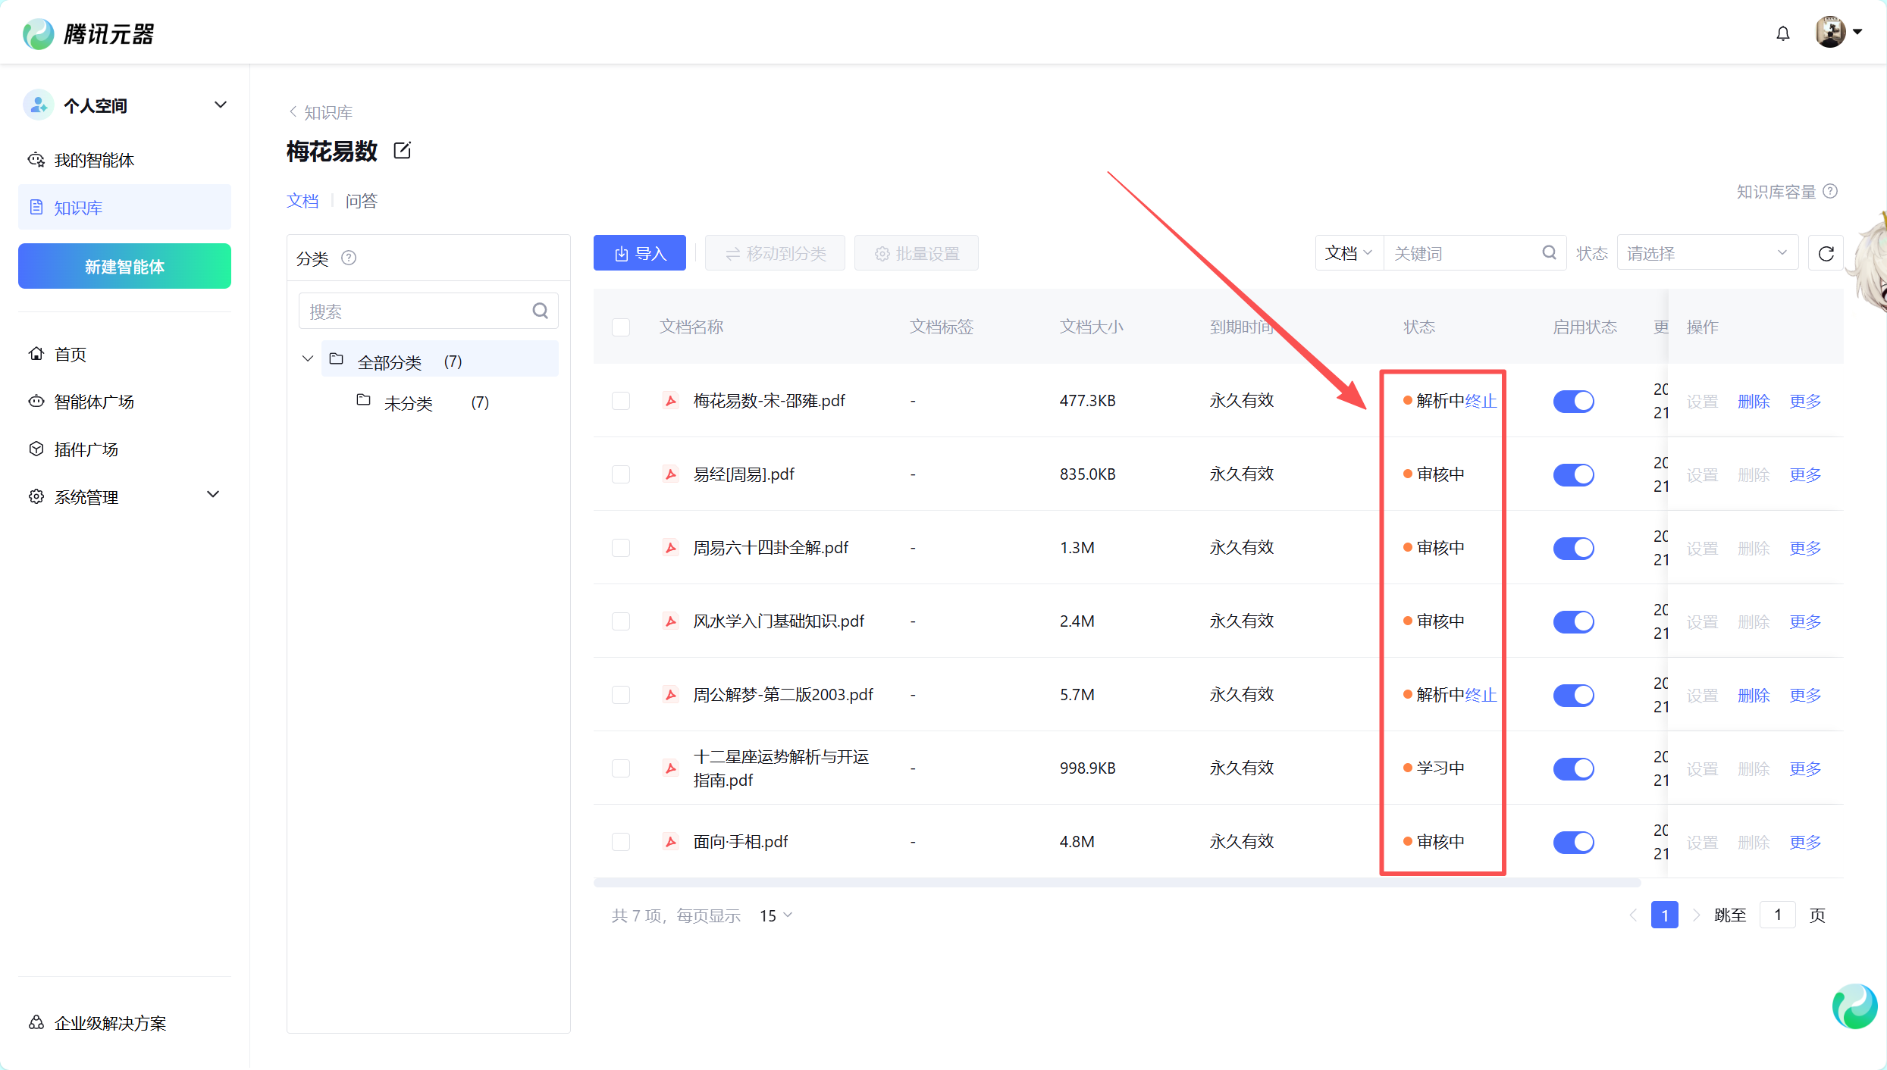Expand the 个人空间 workspace selector
Image resolution: width=1887 pixels, height=1070 pixels.
tap(220, 105)
